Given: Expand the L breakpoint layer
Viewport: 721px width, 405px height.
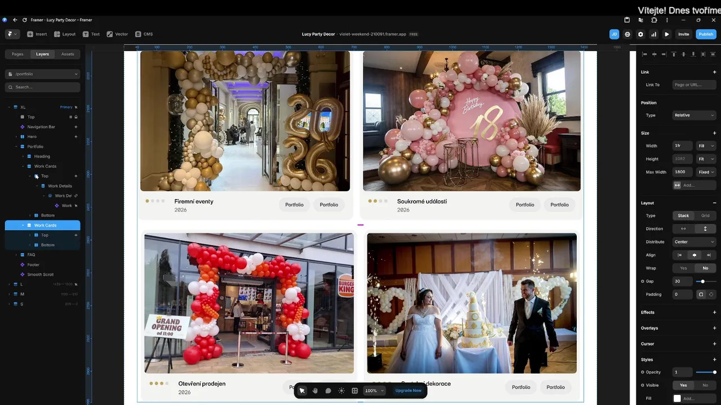Looking at the screenshot, I should click(9, 284).
